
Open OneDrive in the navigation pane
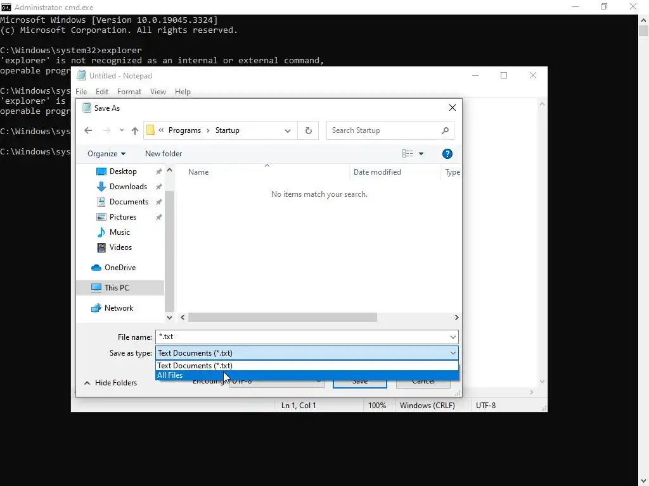tap(120, 268)
